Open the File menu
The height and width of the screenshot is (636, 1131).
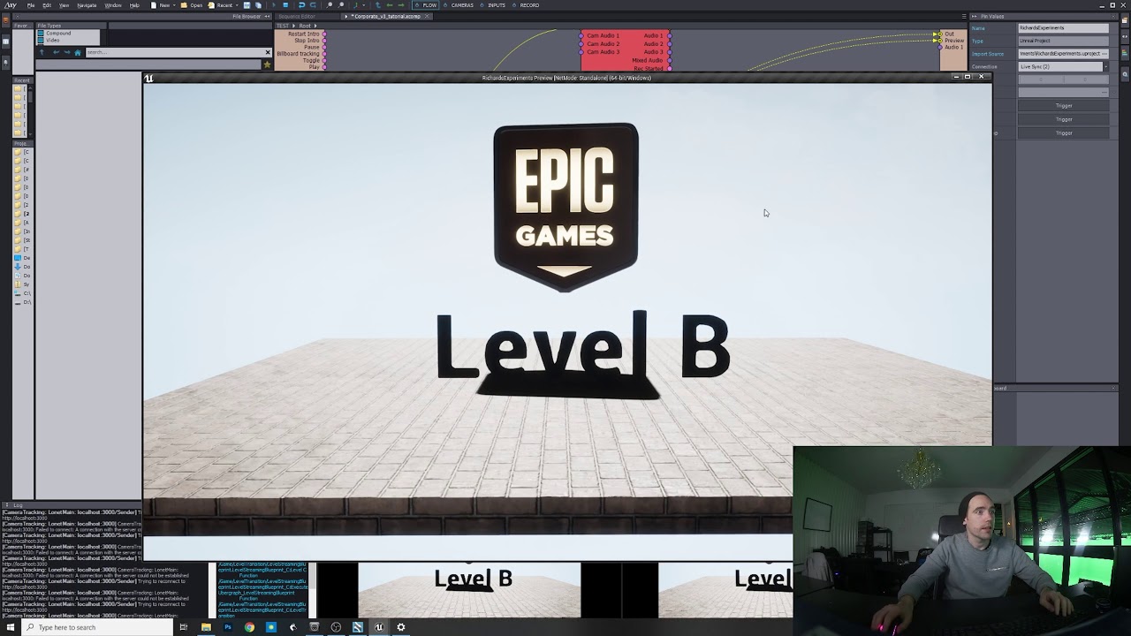31,5
